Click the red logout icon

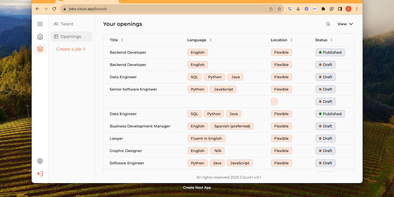point(40,174)
